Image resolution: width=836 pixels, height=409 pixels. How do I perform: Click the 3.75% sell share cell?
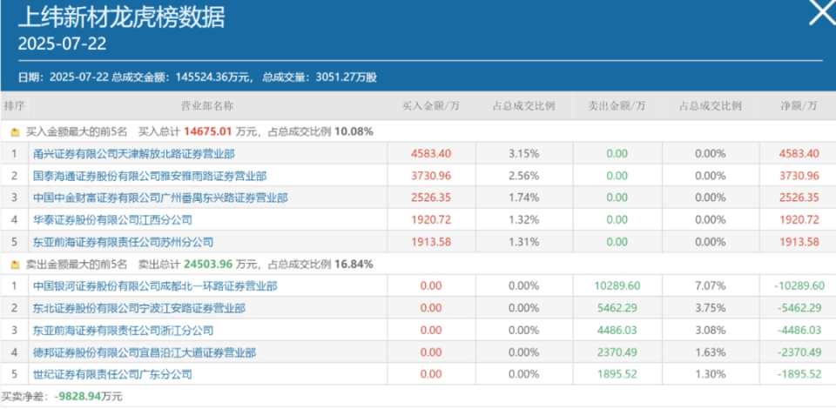click(711, 308)
